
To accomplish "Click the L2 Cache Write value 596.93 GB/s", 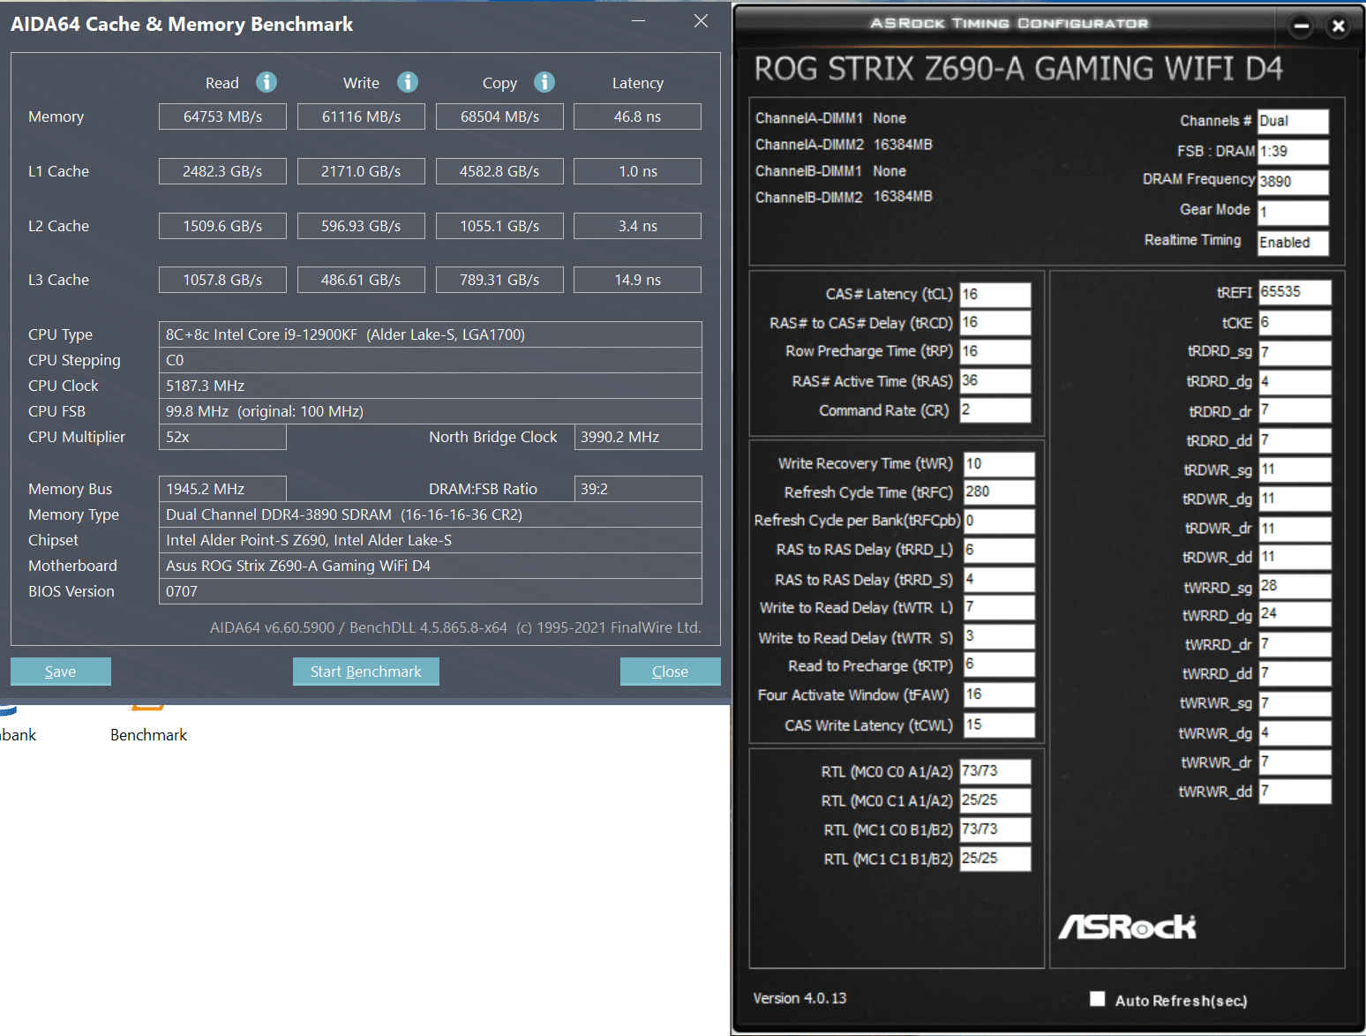I will pyautogui.click(x=361, y=226).
